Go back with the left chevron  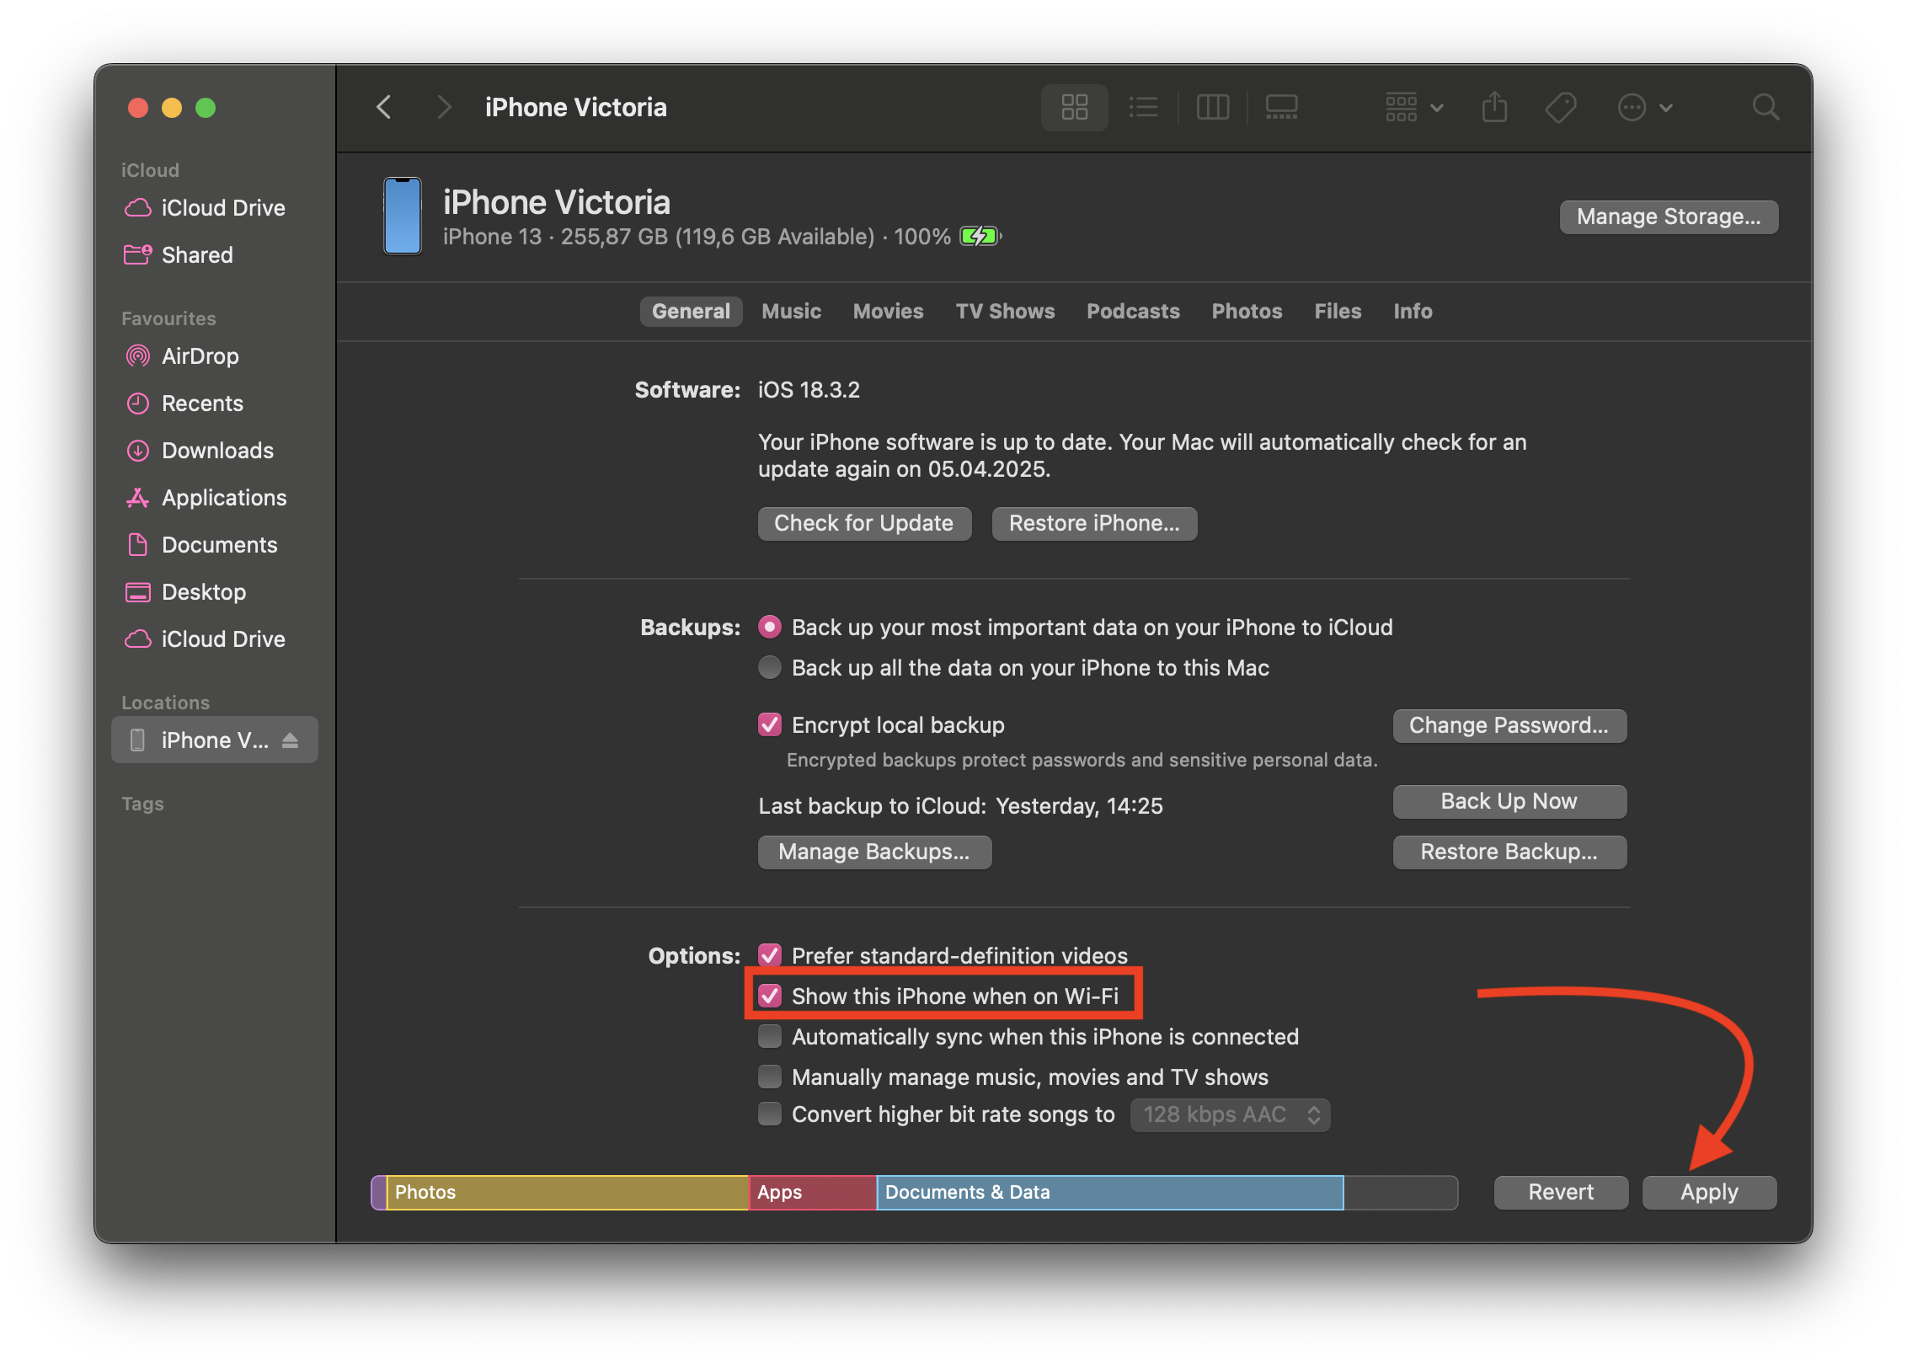point(384,107)
